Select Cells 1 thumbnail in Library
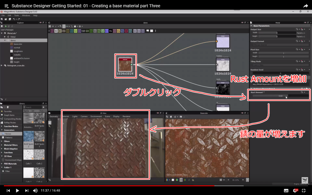Screen dimensions: 312x195 tap(29, 155)
